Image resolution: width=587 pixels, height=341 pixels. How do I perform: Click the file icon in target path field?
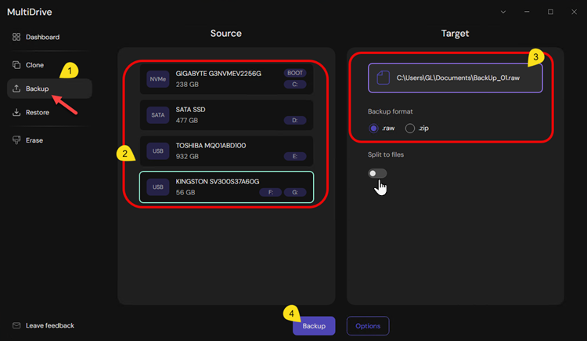(x=383, y=78)
